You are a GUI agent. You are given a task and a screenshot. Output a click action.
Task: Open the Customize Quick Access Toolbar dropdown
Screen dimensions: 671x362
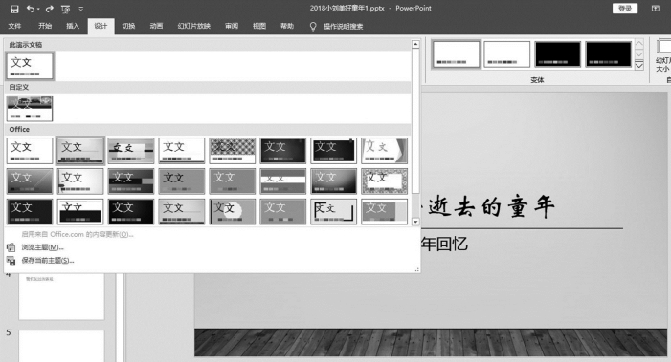(x=81, y=9)
